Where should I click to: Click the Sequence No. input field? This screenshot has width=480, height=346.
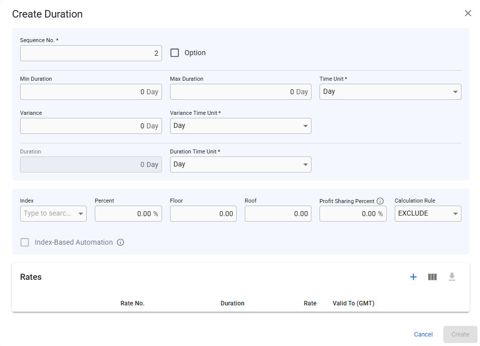point(91,54)
